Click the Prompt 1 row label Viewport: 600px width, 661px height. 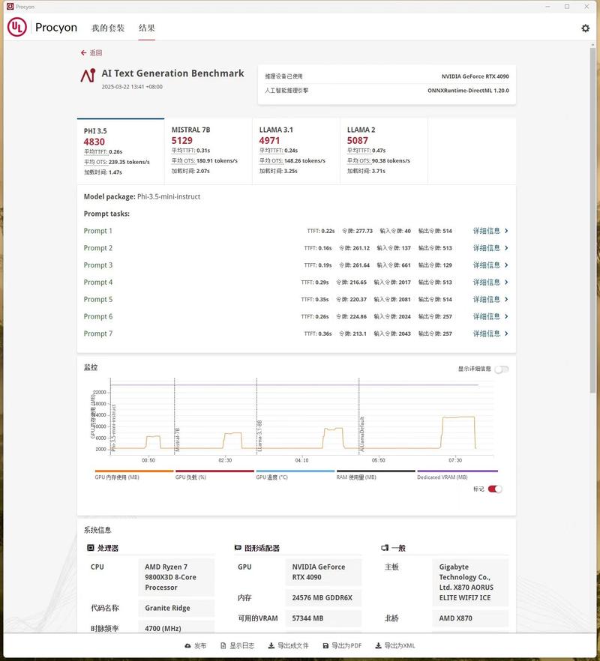click(98, 231)
